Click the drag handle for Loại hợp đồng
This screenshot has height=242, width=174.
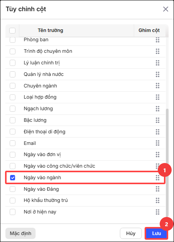tap(157, 97)
